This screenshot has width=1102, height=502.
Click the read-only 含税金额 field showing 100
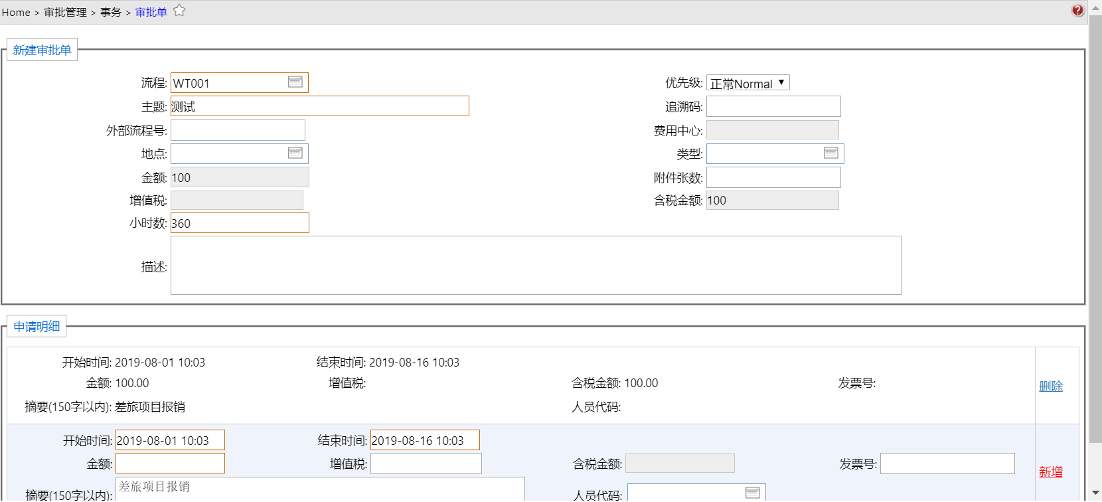pos(773,201)
